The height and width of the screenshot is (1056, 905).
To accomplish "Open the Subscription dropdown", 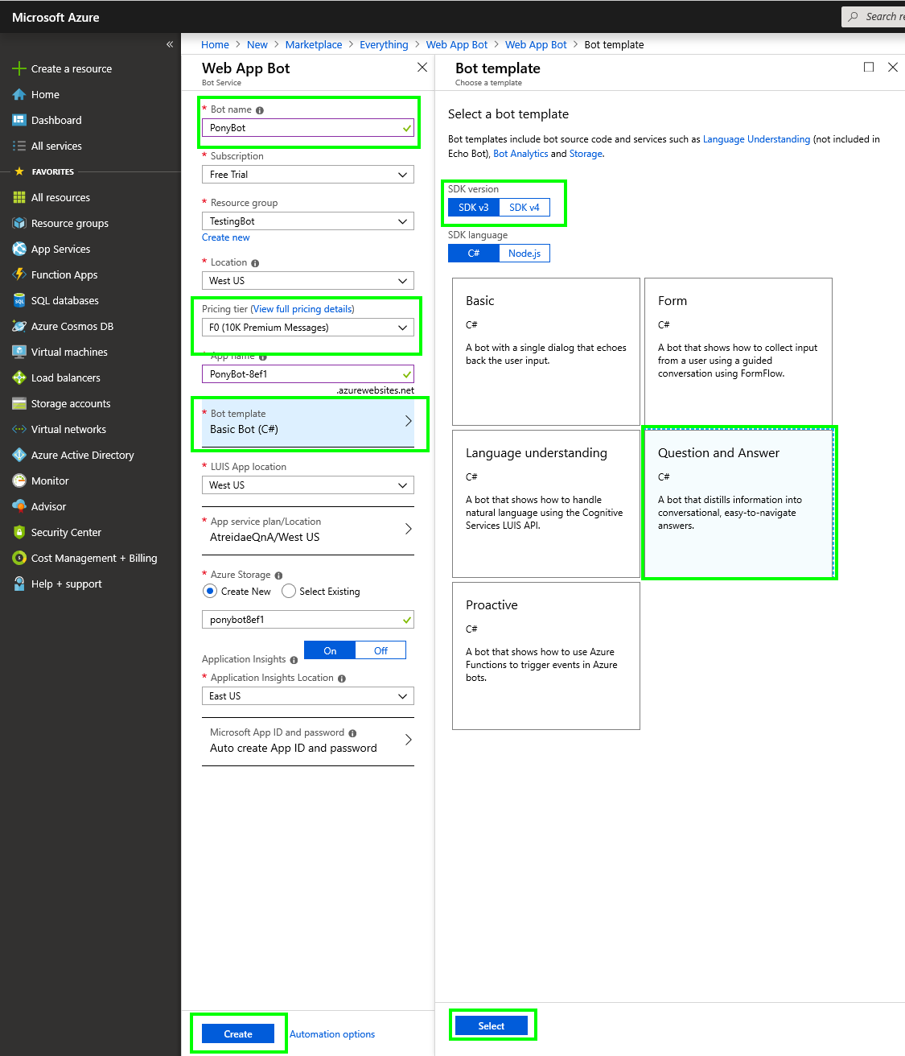I will [x=308, y=175].
